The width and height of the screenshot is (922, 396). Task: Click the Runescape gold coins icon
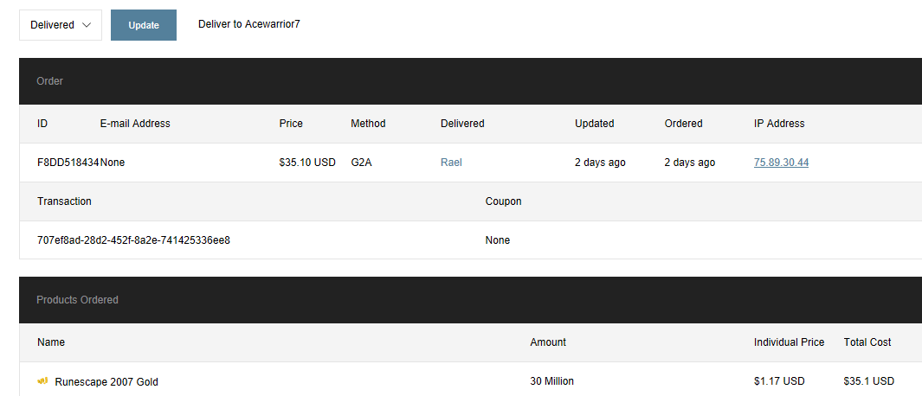pyautogui.click(x=42, y=380)
